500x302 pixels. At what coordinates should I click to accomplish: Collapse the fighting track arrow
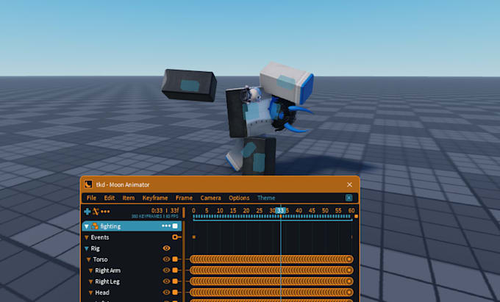click(x=87, y=226)
